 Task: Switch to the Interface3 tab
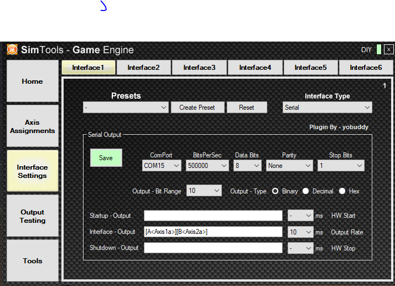click(199, 68)
